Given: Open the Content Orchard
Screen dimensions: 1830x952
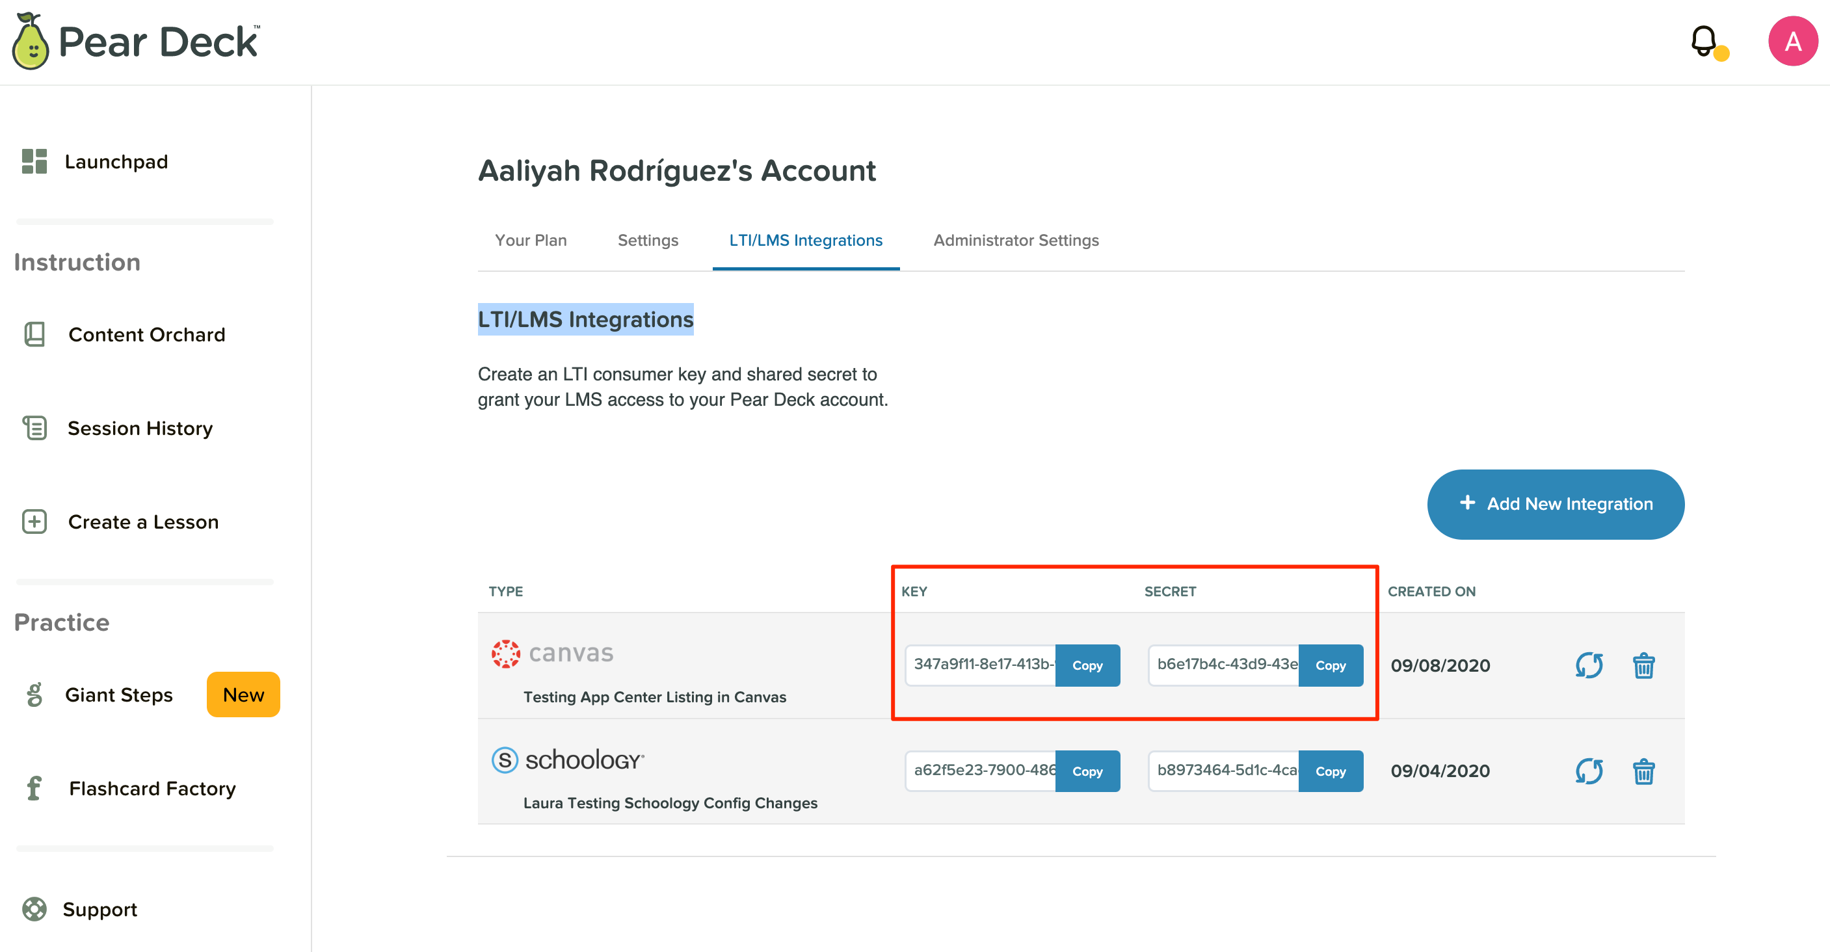Looking at the screenshot, I should [x=146, y=334].
